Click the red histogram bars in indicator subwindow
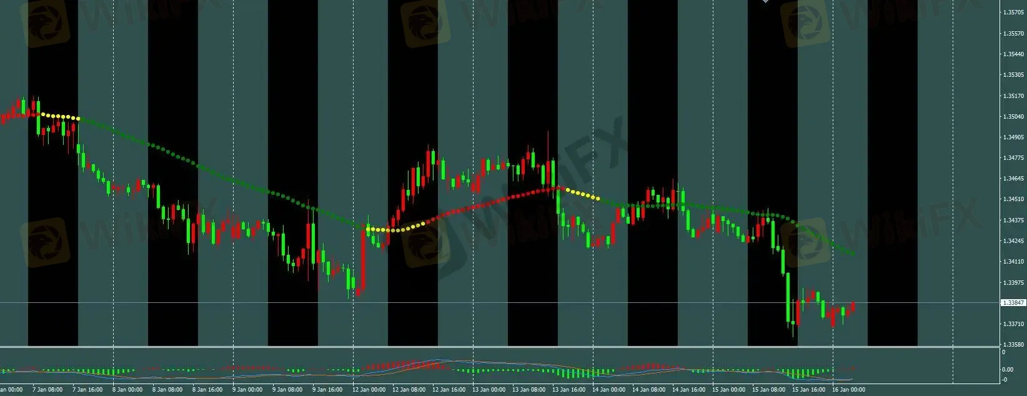Screen dimensions: 1027x396 point(400,365)
